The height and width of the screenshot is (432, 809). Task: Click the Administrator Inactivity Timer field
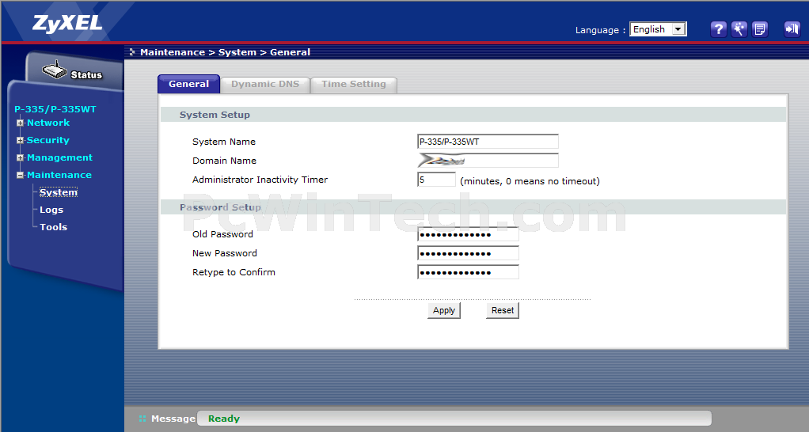(x=436, y=180)
